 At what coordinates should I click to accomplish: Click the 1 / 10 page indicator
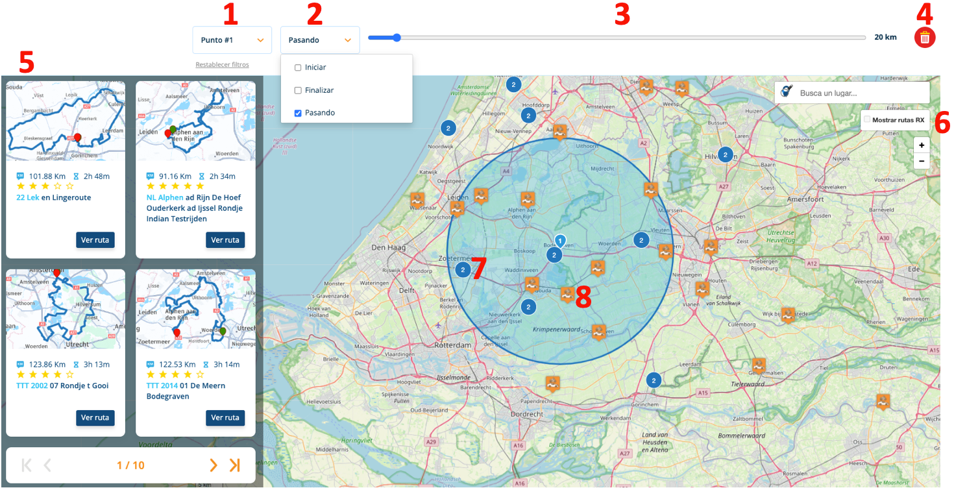130,465
